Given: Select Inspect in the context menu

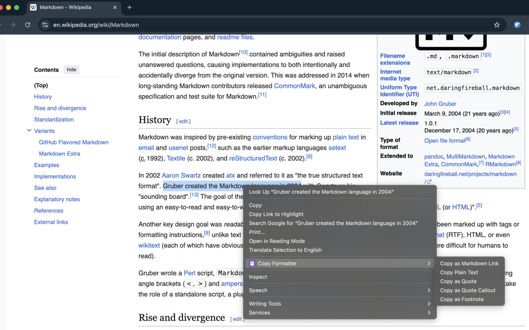Looking at the screenshot, I should [340, 277].
